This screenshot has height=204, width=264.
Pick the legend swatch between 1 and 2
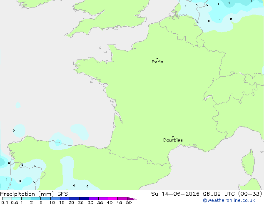(x=26, y=199)
